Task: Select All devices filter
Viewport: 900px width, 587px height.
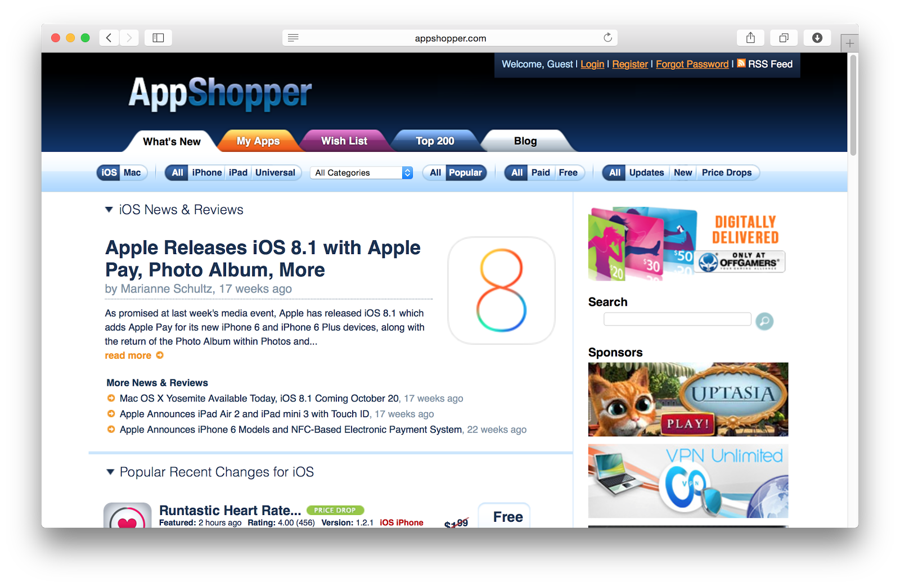Action: (177, 173)
